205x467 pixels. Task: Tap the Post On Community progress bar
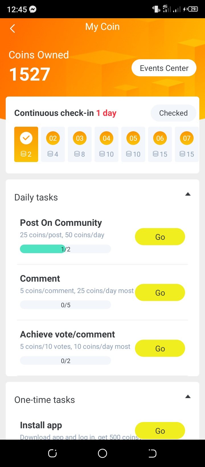[65, 249]
